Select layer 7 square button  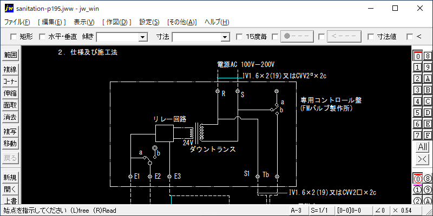click(418, 136)
